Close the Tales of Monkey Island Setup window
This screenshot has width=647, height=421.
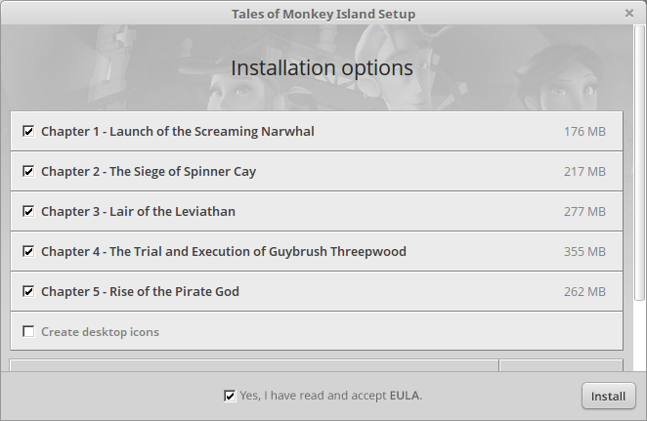click(x=628, y=14)
